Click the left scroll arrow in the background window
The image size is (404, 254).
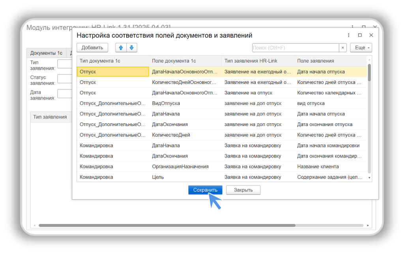pos(35,226)
